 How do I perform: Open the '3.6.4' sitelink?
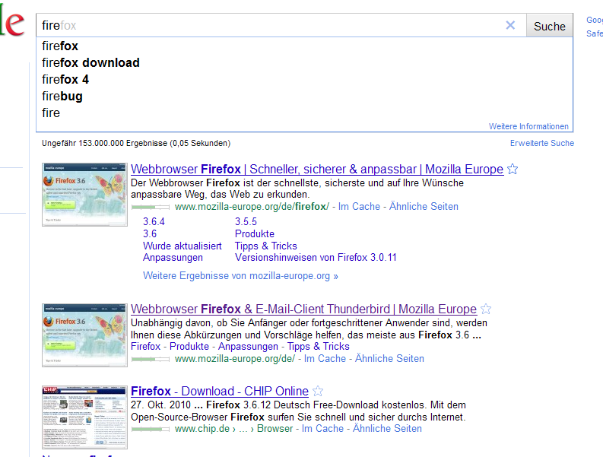154,222
